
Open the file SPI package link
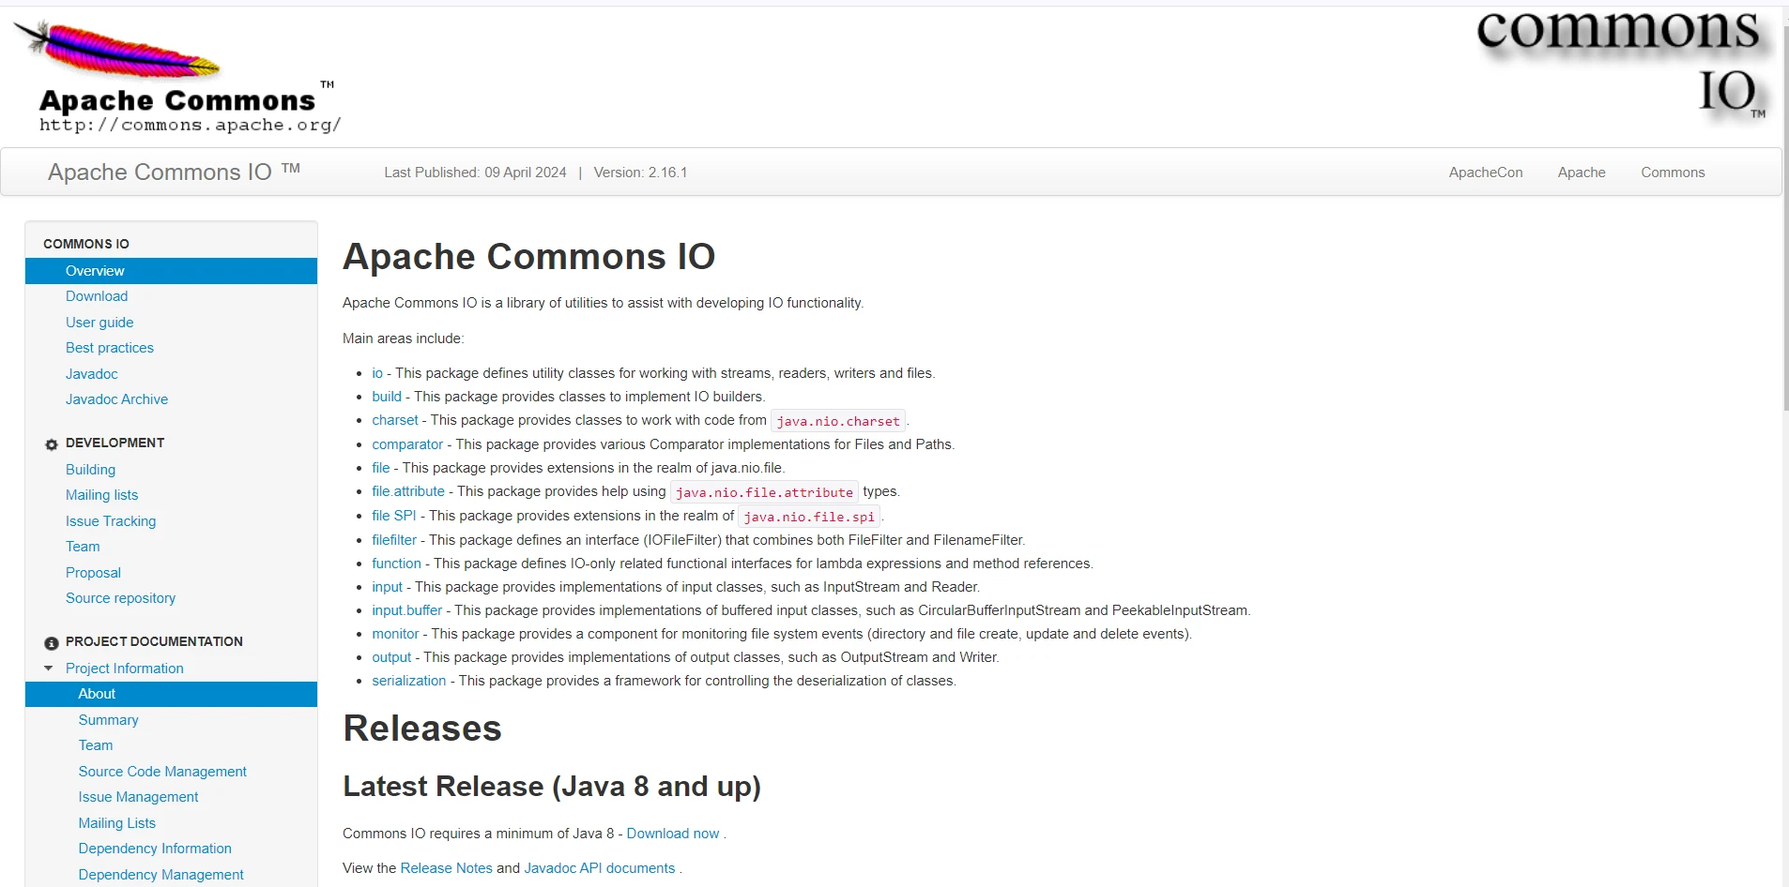(394, 516)
